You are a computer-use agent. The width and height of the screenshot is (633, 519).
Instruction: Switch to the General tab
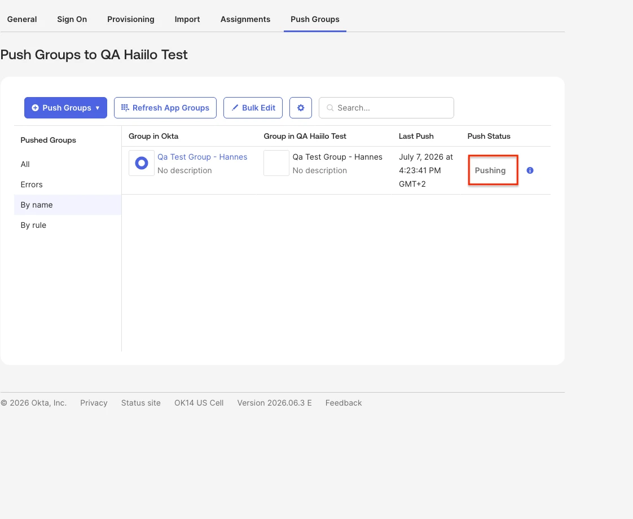(22, 19)
